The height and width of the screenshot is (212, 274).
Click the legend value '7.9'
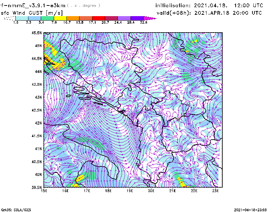coord(54,22)
